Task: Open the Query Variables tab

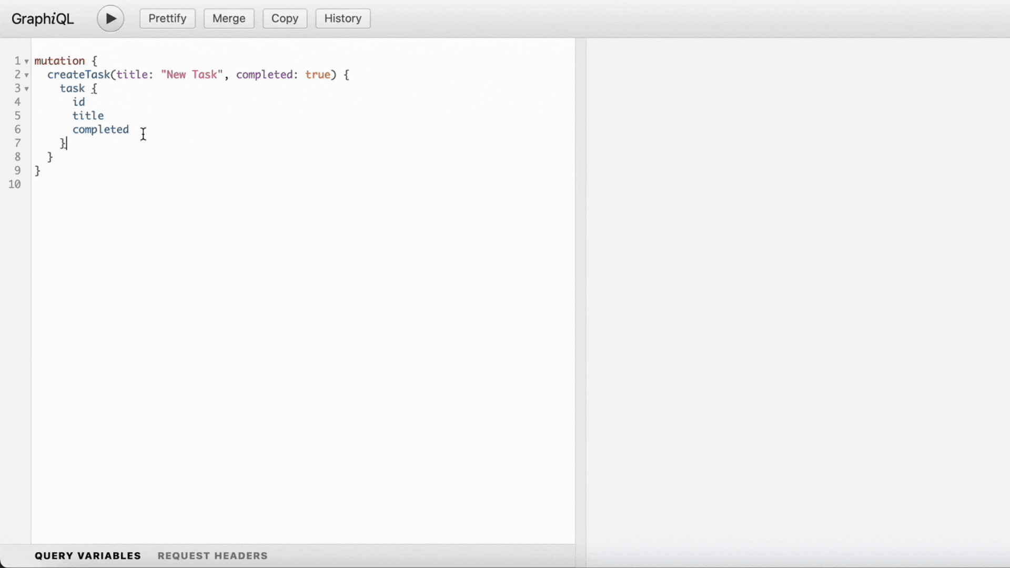Action: point(88,556)
